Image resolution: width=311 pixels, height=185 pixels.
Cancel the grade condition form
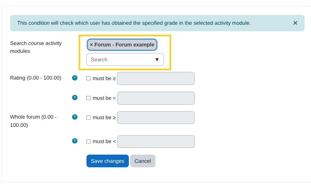click(143, 161)
